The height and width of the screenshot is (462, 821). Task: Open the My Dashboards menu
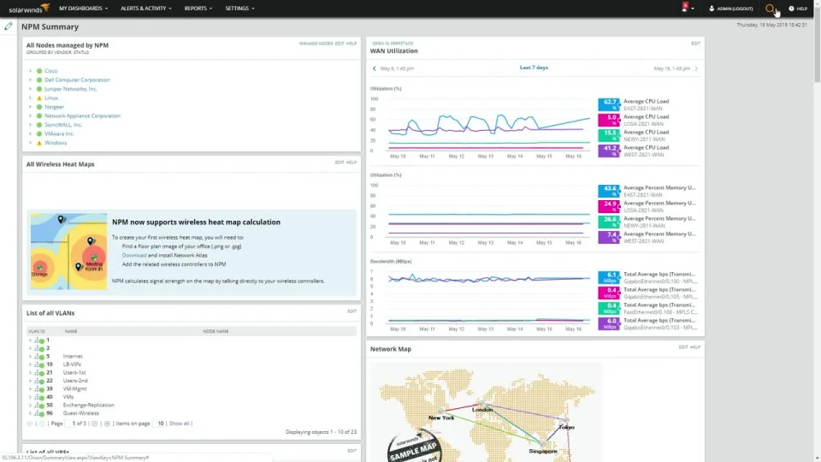click(83, 9)
